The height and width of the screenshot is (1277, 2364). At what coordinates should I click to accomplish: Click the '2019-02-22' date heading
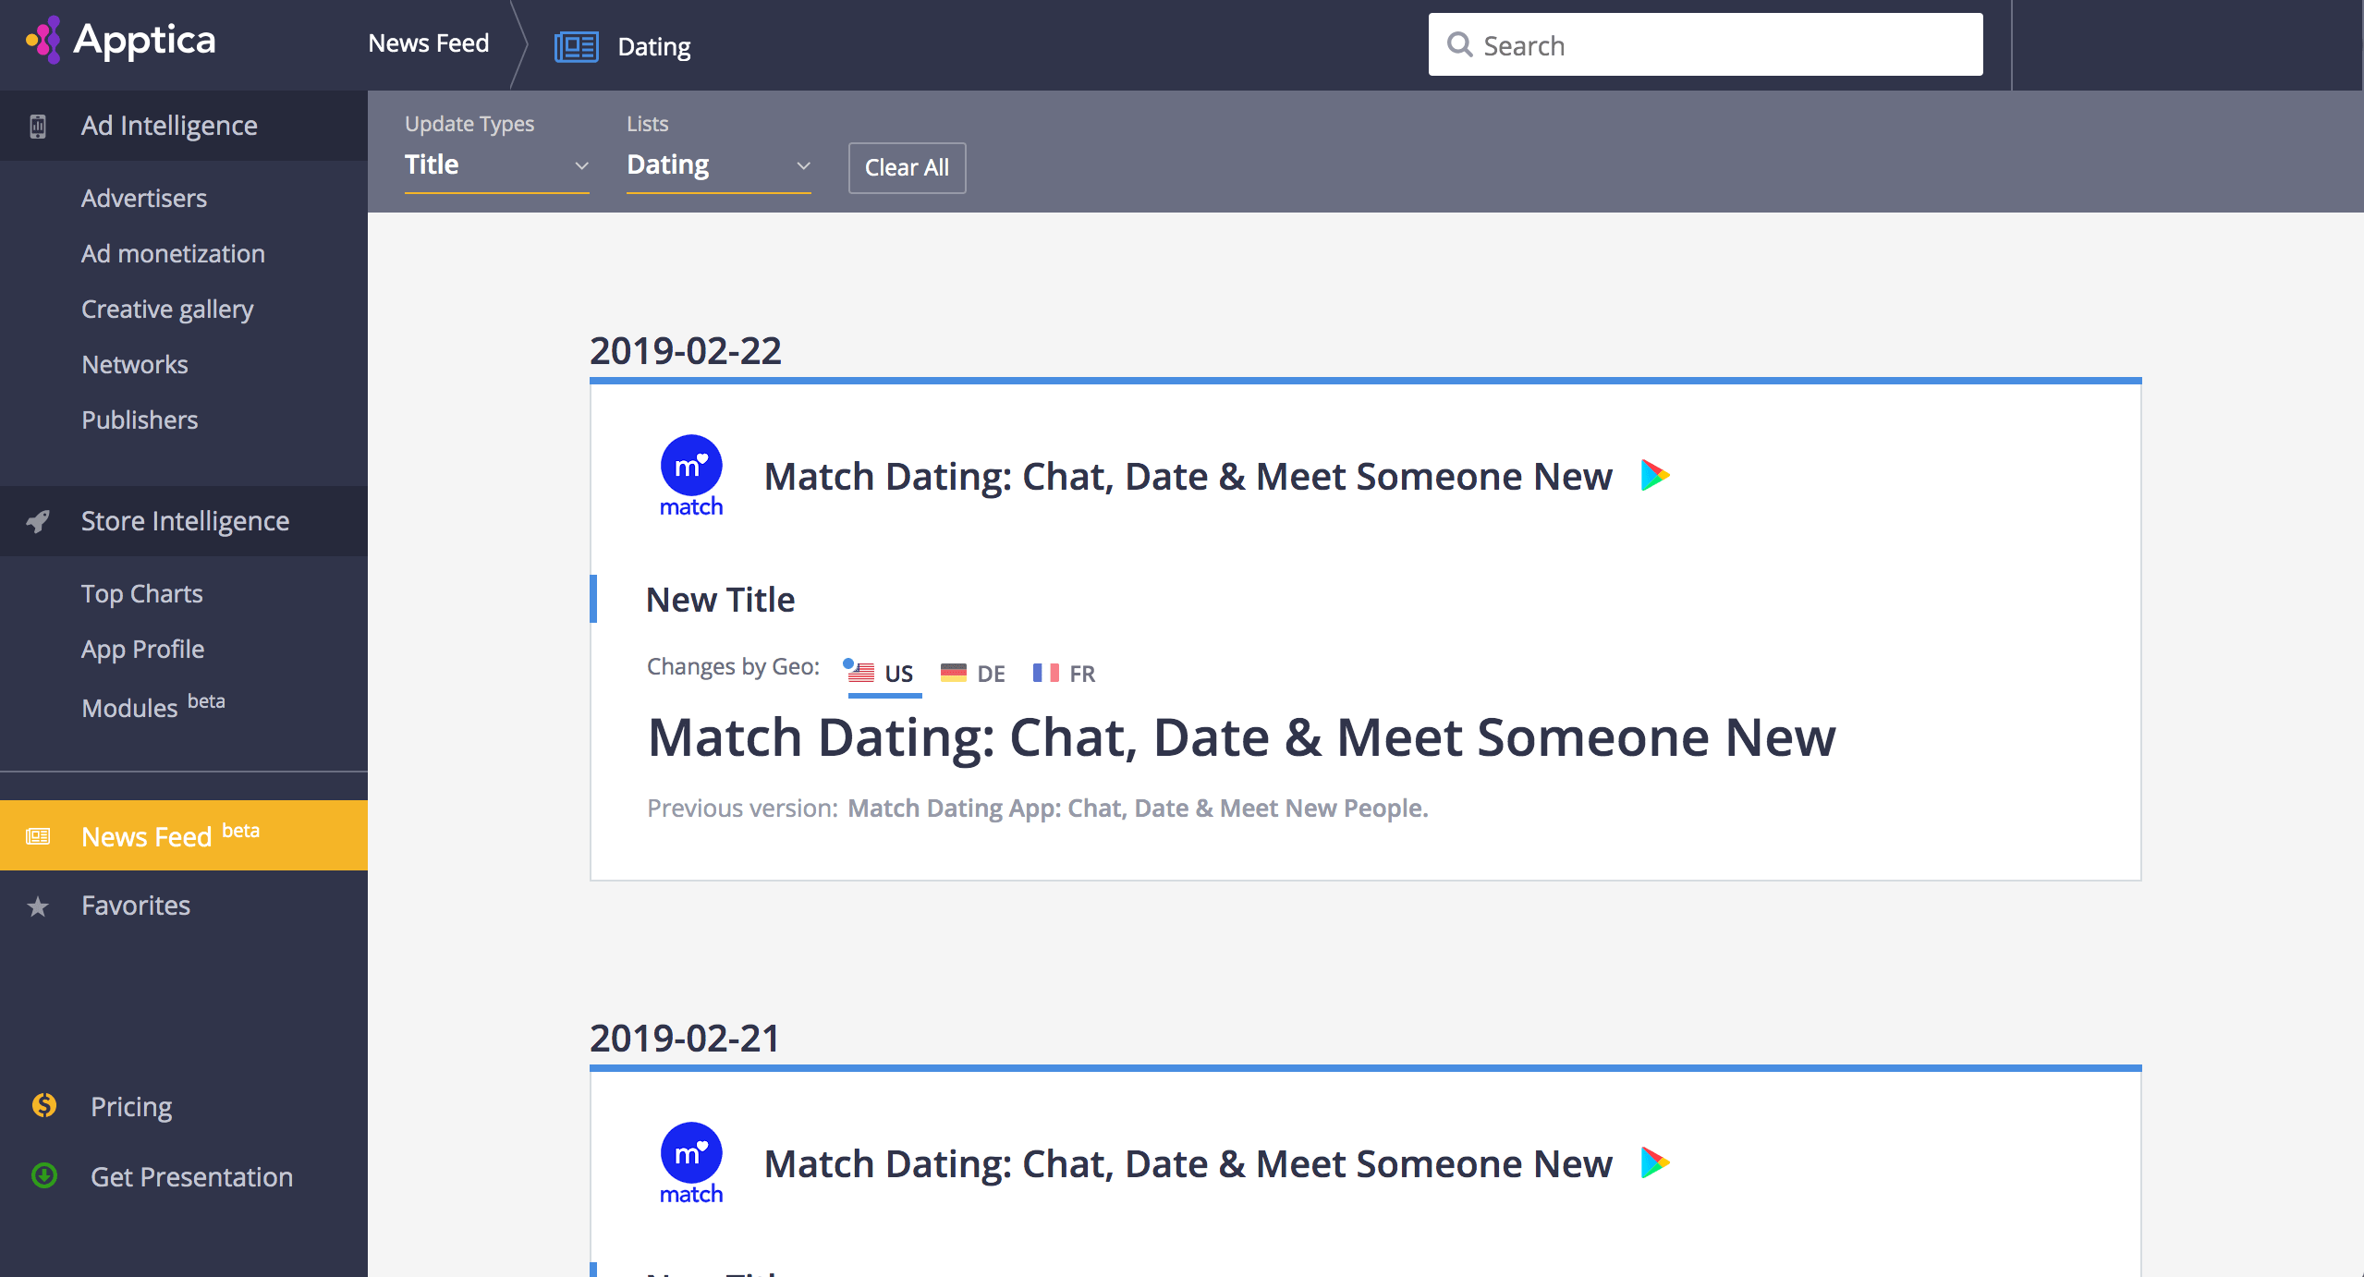coord(686,351)
